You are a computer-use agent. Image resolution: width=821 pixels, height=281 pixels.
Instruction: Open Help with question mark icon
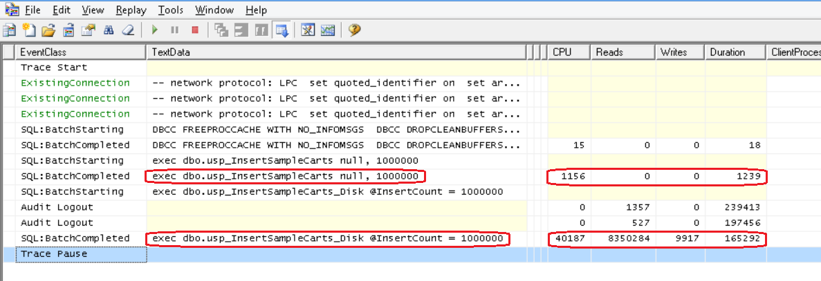click(x=354, y=30)
